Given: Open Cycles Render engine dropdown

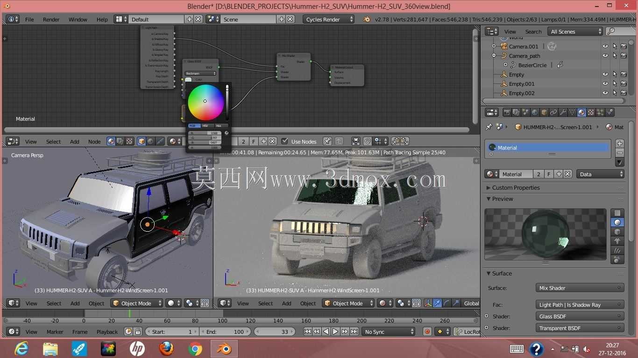Looking at the screenshot, I should [328, 19].
